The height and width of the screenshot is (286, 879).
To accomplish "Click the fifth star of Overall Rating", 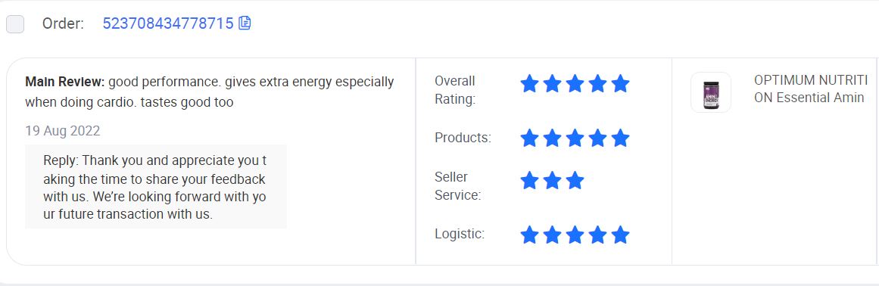I will point(620,84).
